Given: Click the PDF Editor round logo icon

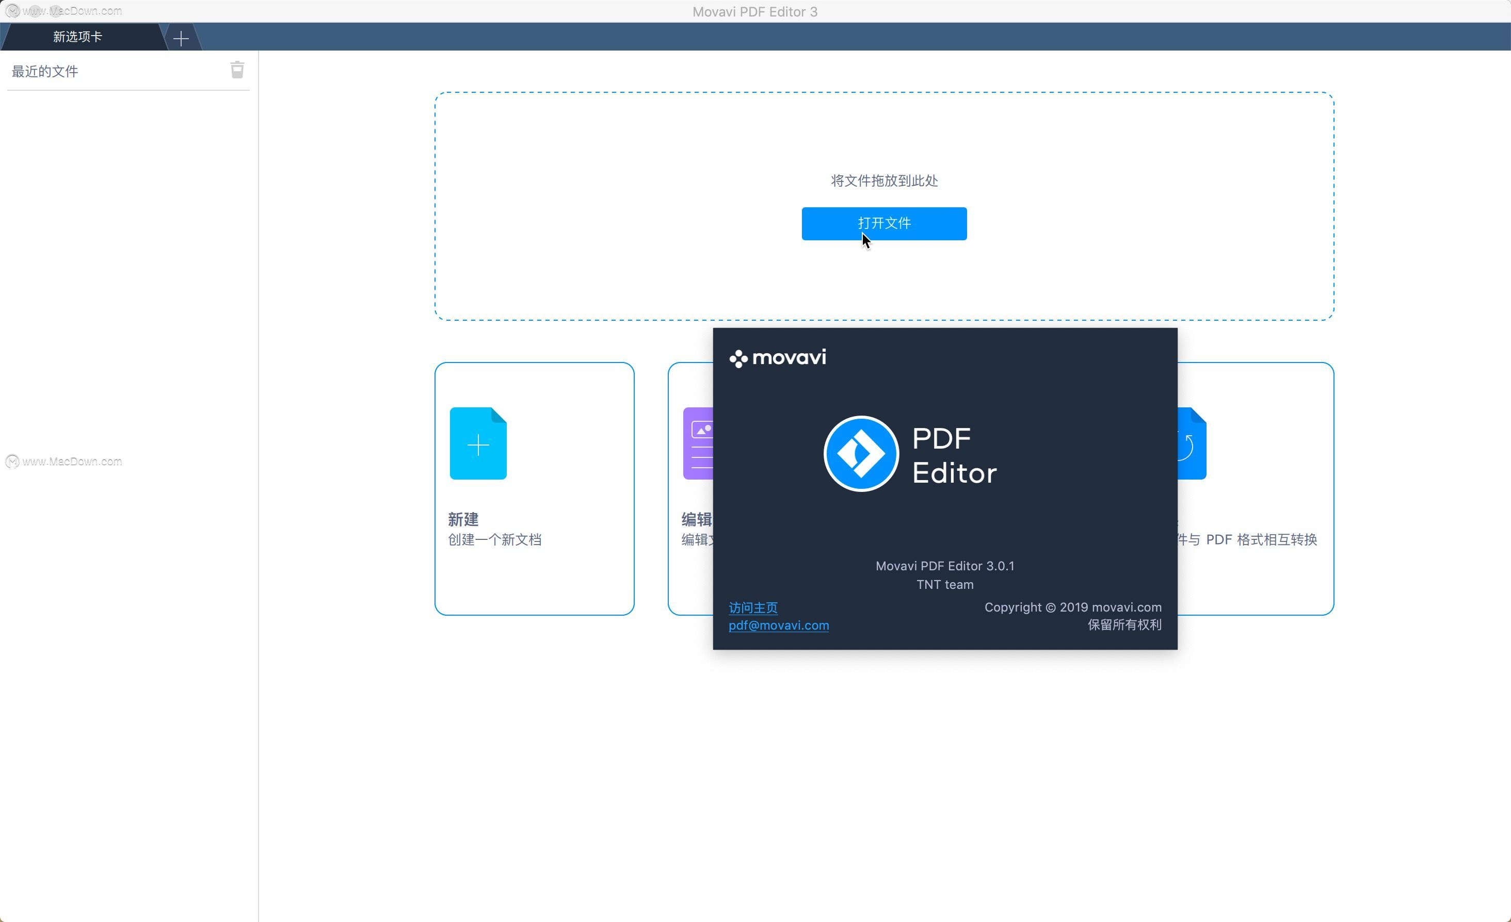Looking at the screenshot, I should point(861,454).
